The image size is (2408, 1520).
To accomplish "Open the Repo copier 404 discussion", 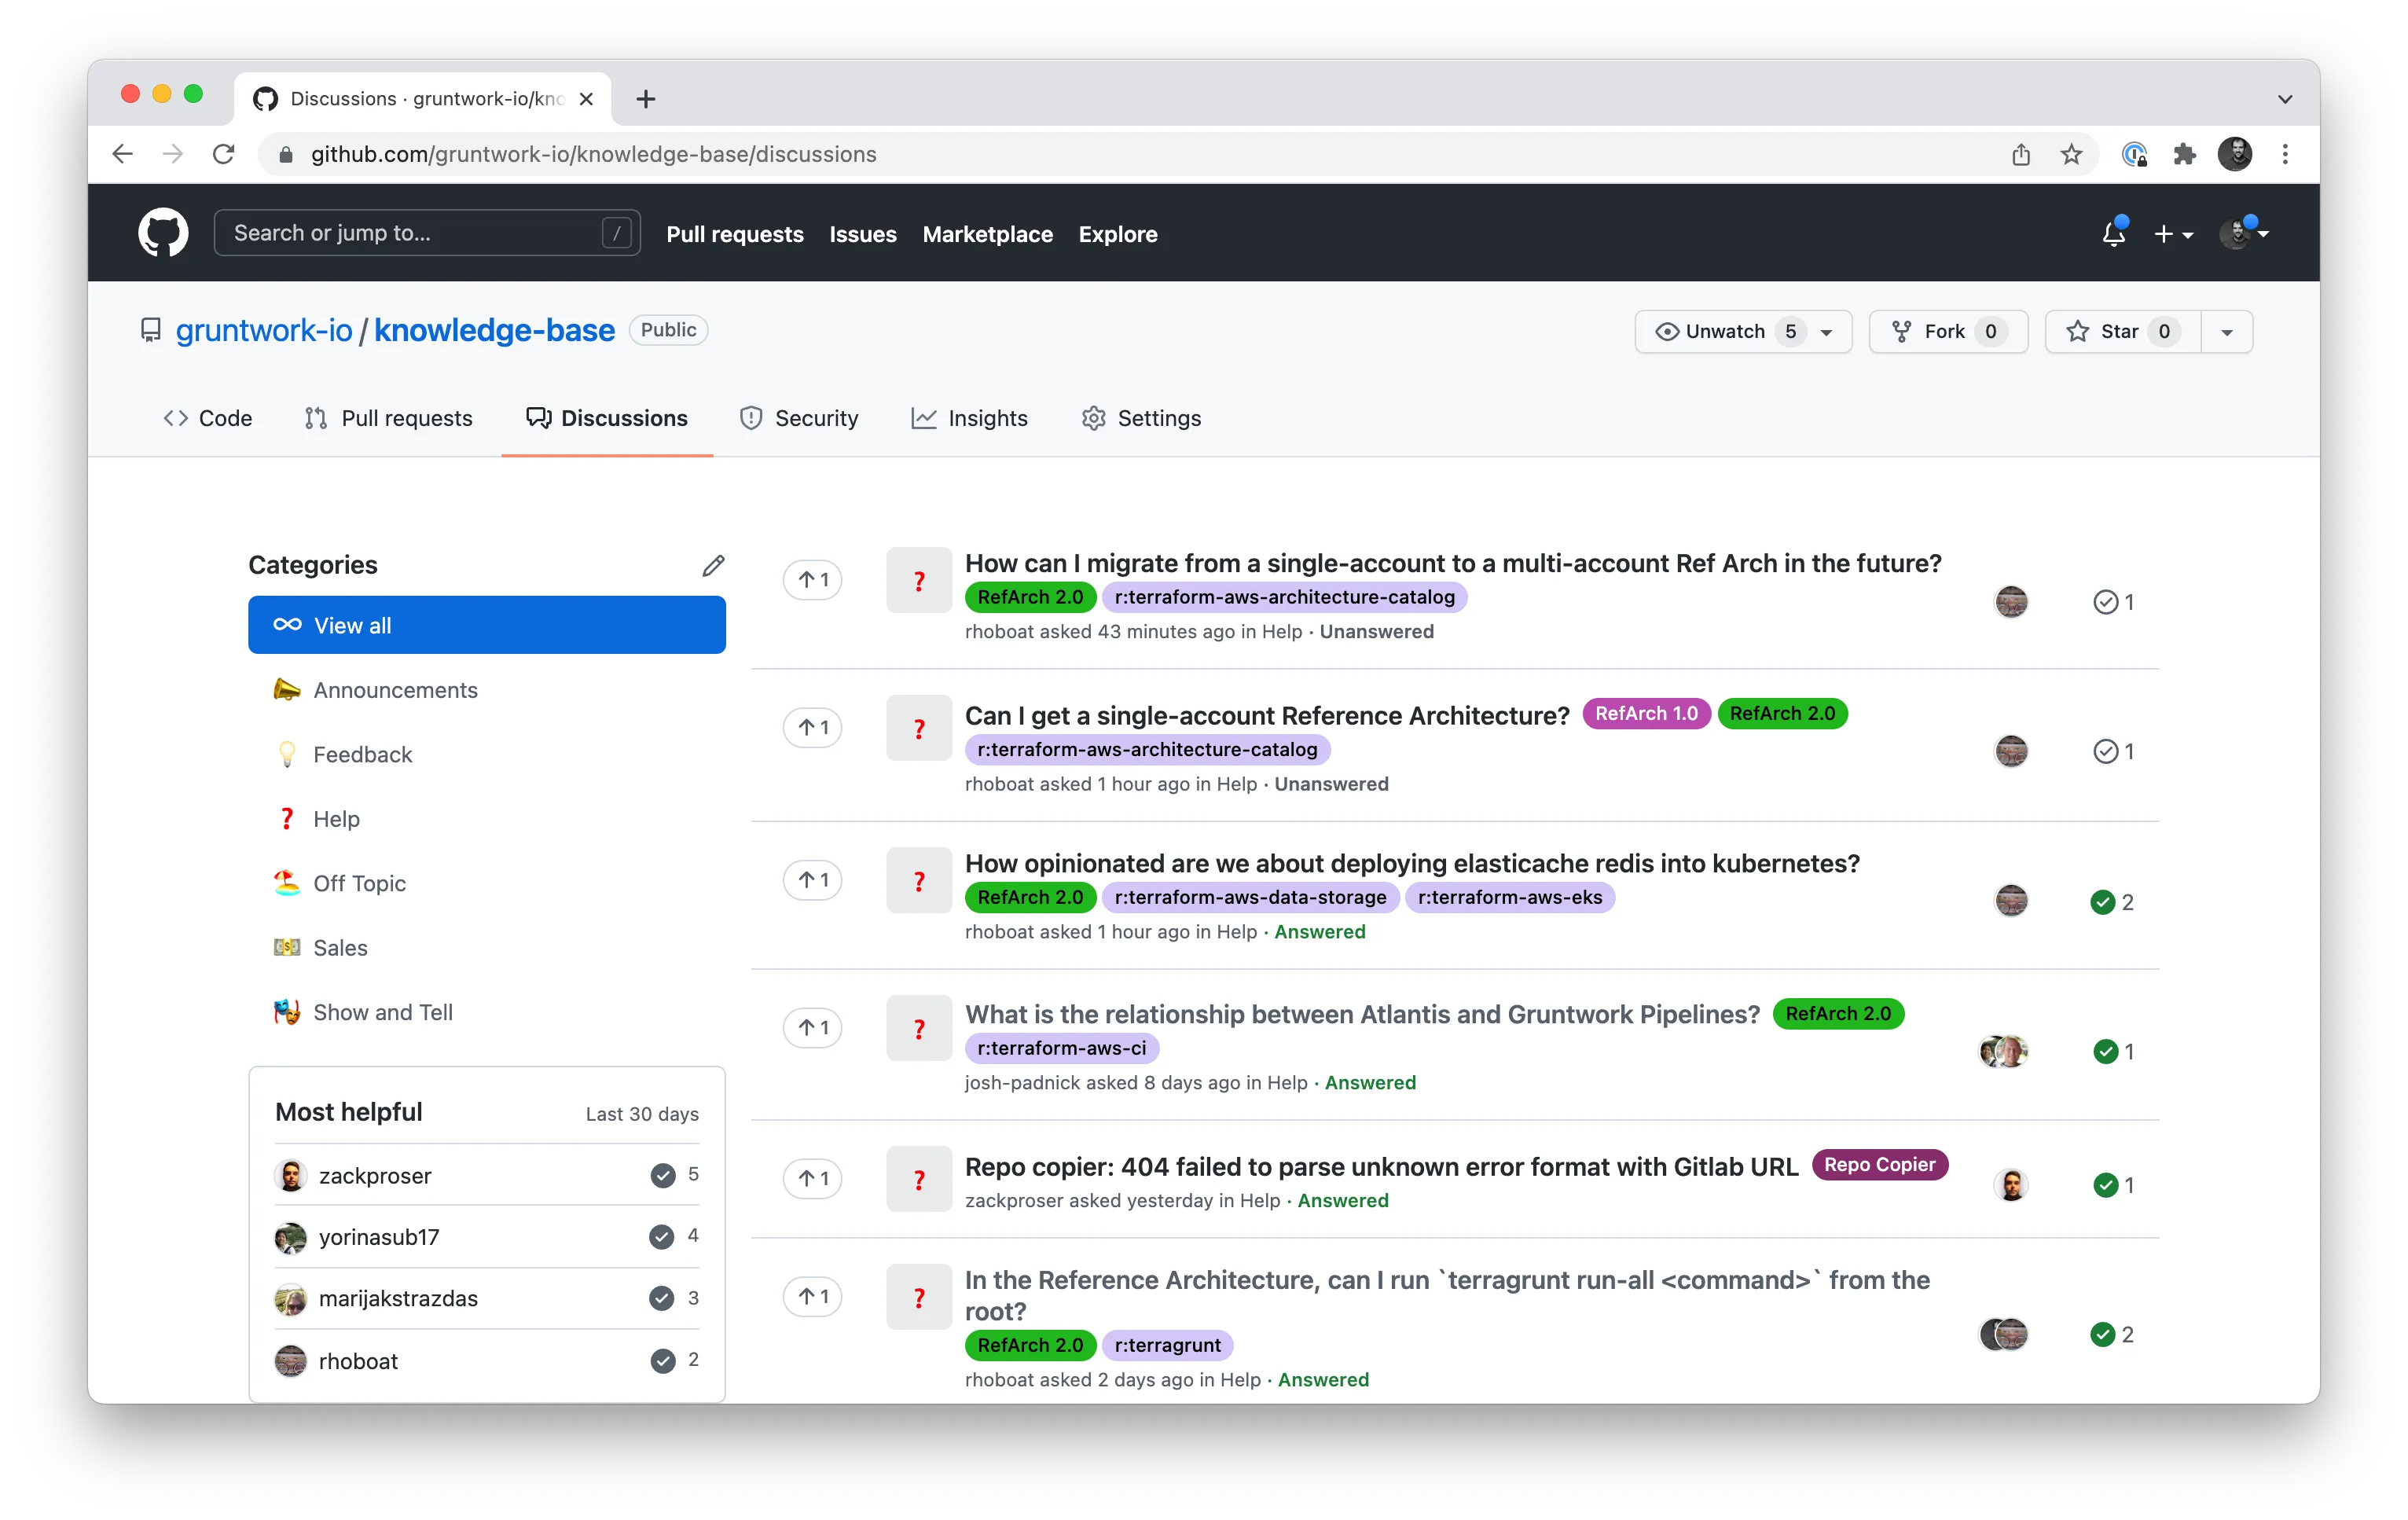I will [x=1381, y=1167].
